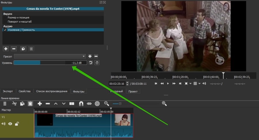Open the Список воспроизведения tab
This screenshot has width=259, height=140.
coord(52,91)
